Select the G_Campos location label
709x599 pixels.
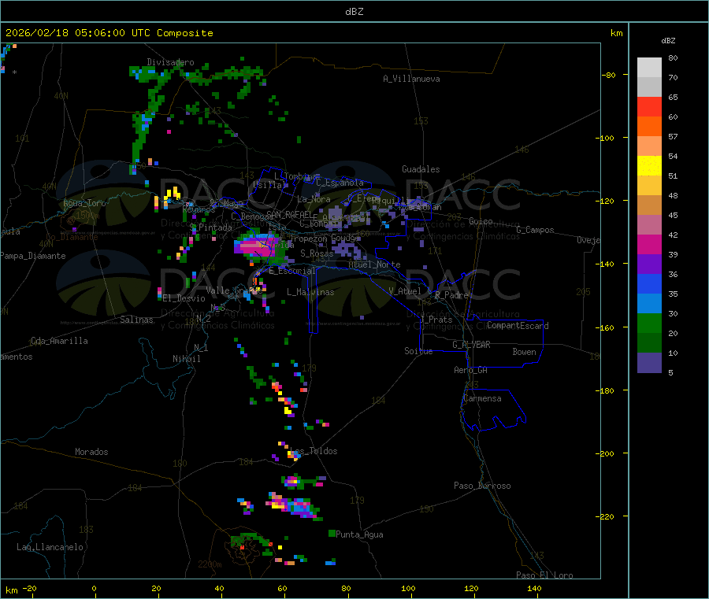[x=535, y=230]
